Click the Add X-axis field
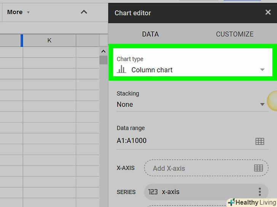Image resolution: width=277 pixels, height=207 pixels. pos(198,168)
